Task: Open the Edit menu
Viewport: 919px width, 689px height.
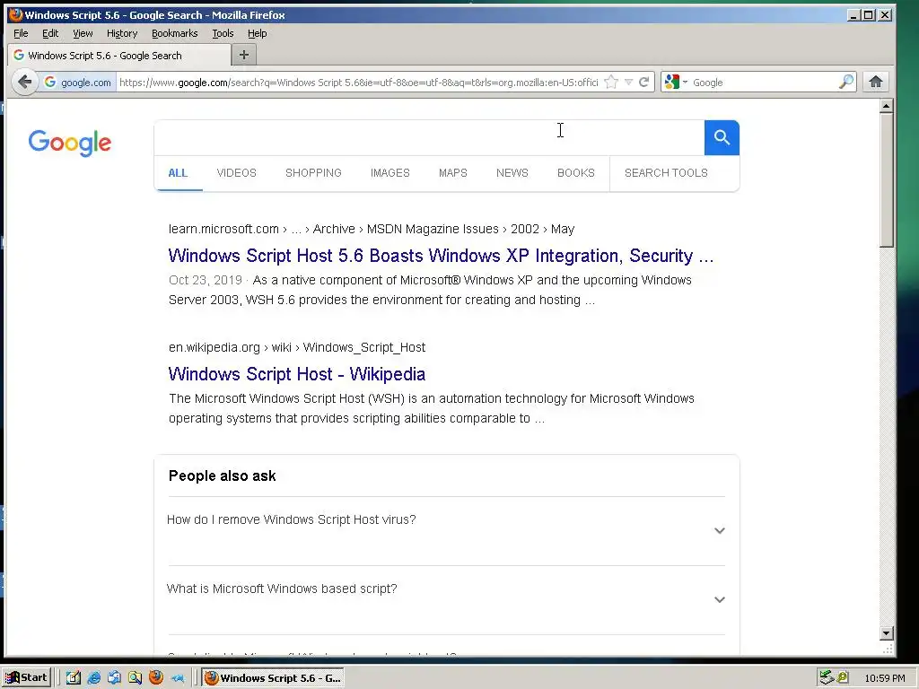Action: click(50, 33)
